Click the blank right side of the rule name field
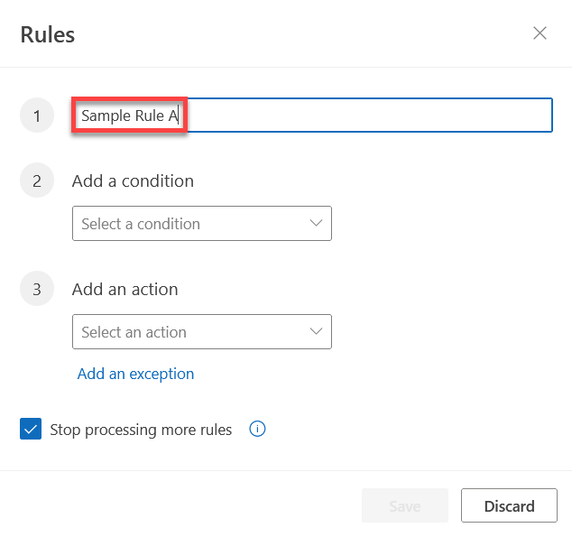 coord(368,116)
